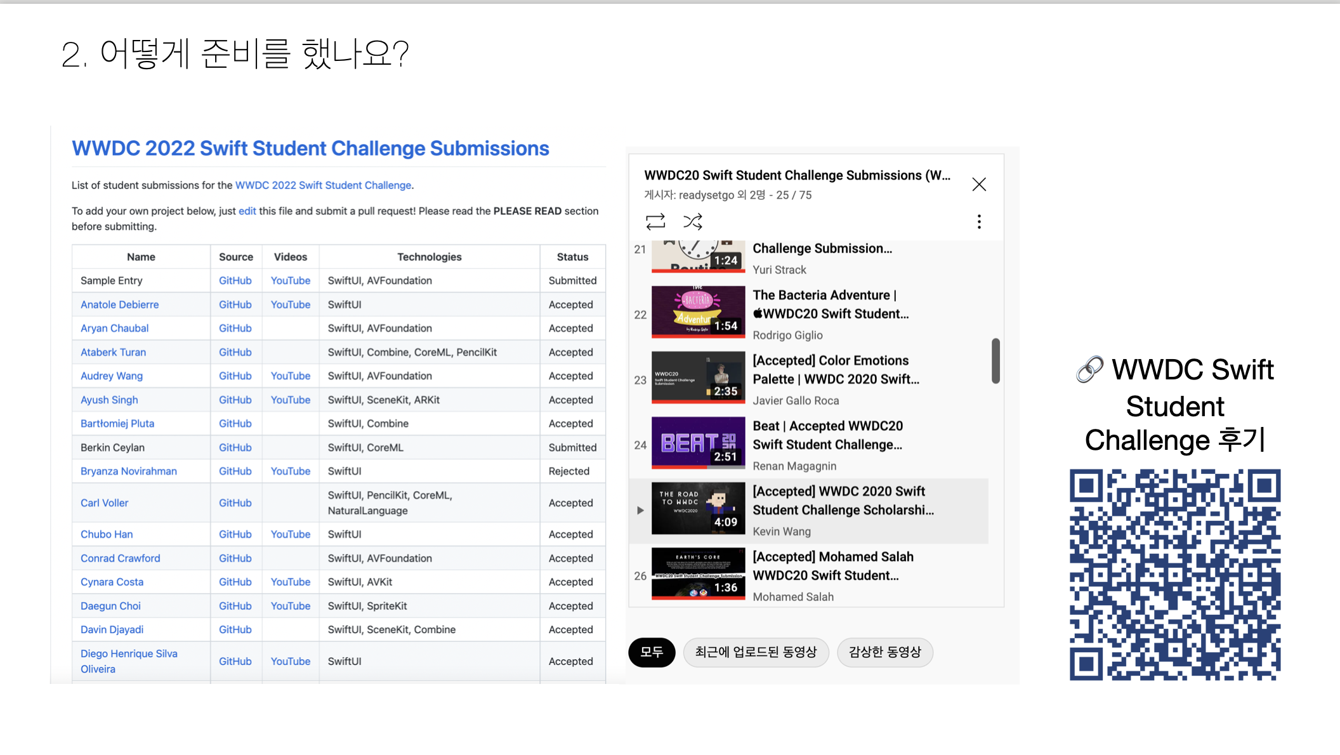Open Anatole Debierre's name link

coord(119,305)
